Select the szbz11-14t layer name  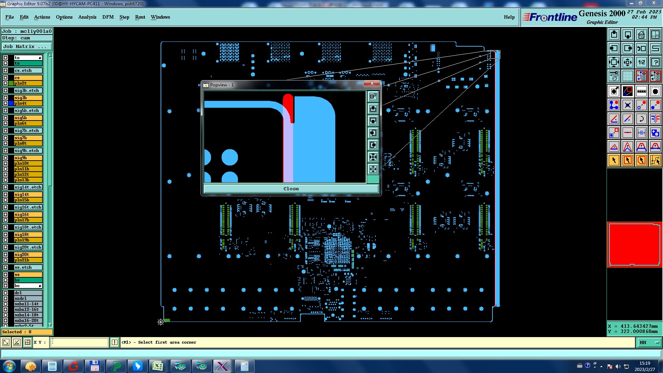[28, 304]
